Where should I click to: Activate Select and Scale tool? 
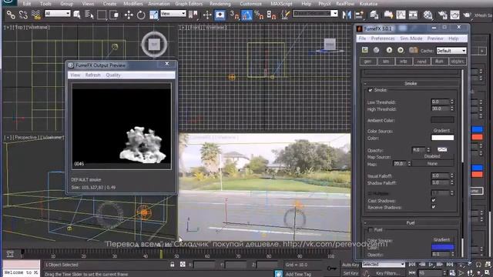coord(153,15)
